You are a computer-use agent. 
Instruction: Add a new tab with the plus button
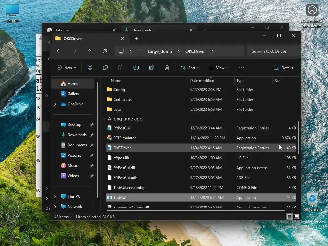136,38
